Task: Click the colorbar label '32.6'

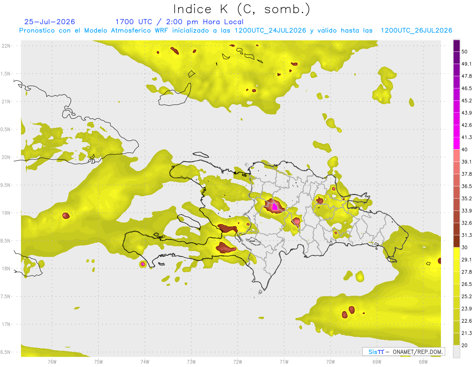Action: coord(467,223)
